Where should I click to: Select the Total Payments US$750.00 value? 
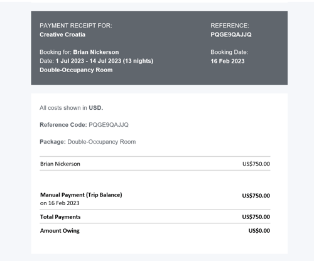point(256,217)
